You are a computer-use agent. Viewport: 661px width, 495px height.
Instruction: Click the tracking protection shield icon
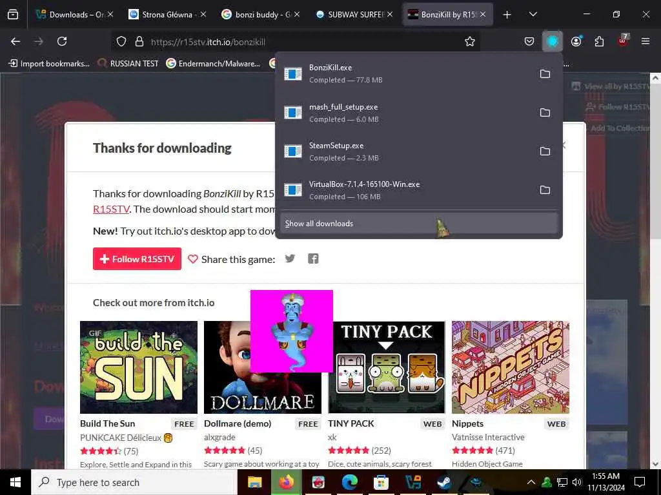pyautogui.click(x=121, y=41)
